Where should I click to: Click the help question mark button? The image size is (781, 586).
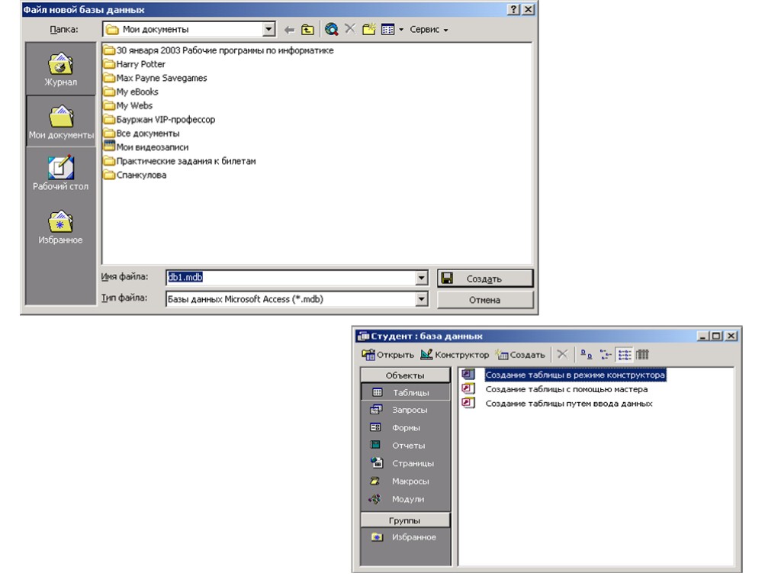pyautogui.click(x=513, y=9)
